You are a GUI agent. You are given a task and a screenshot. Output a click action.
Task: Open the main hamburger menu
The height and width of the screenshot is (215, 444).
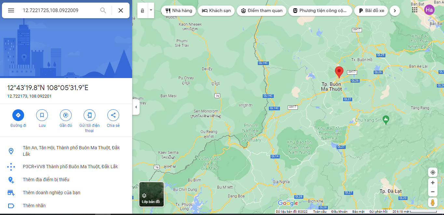pos(11,10)
